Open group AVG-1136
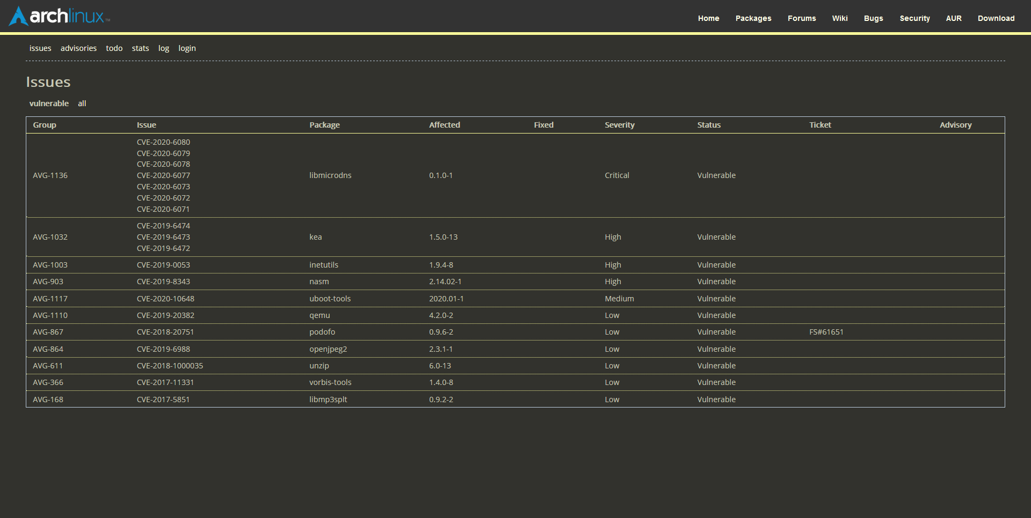1031x518 pixels. pyautogui.click(x=50, y=175)
